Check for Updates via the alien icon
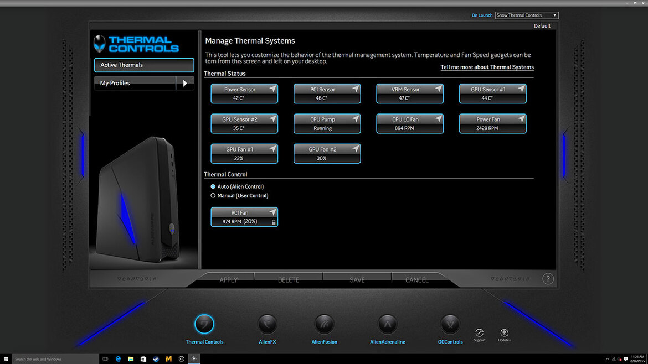The width and height of the screenshot is (648, 364). [504, 332]
